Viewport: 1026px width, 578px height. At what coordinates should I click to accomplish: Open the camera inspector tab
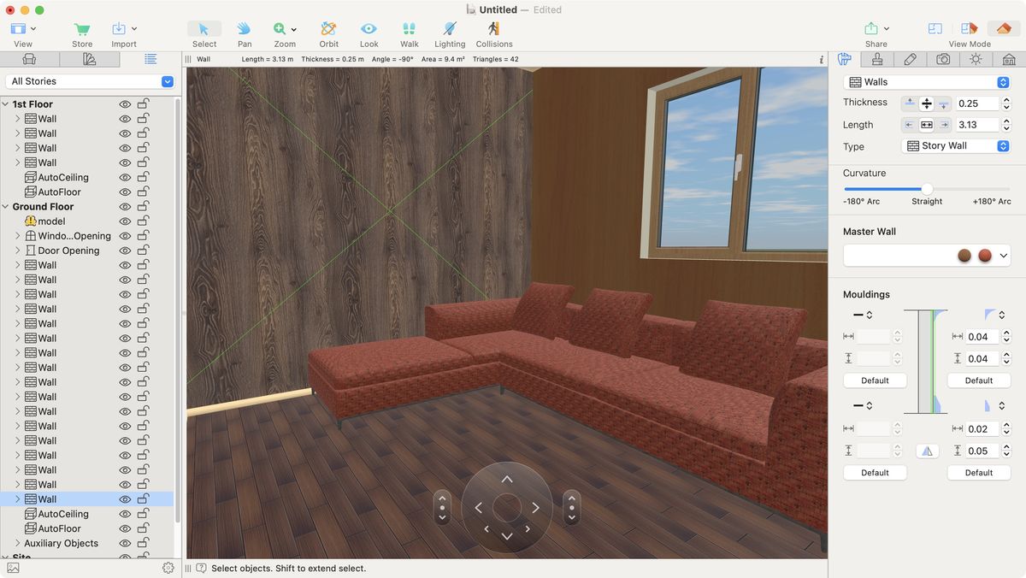click(943, 59)
